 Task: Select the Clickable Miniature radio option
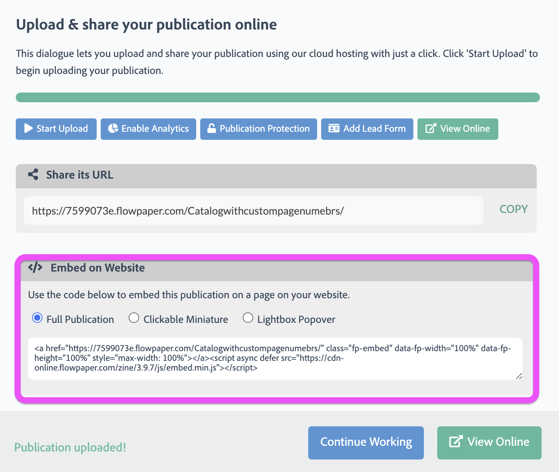[134, 318]
